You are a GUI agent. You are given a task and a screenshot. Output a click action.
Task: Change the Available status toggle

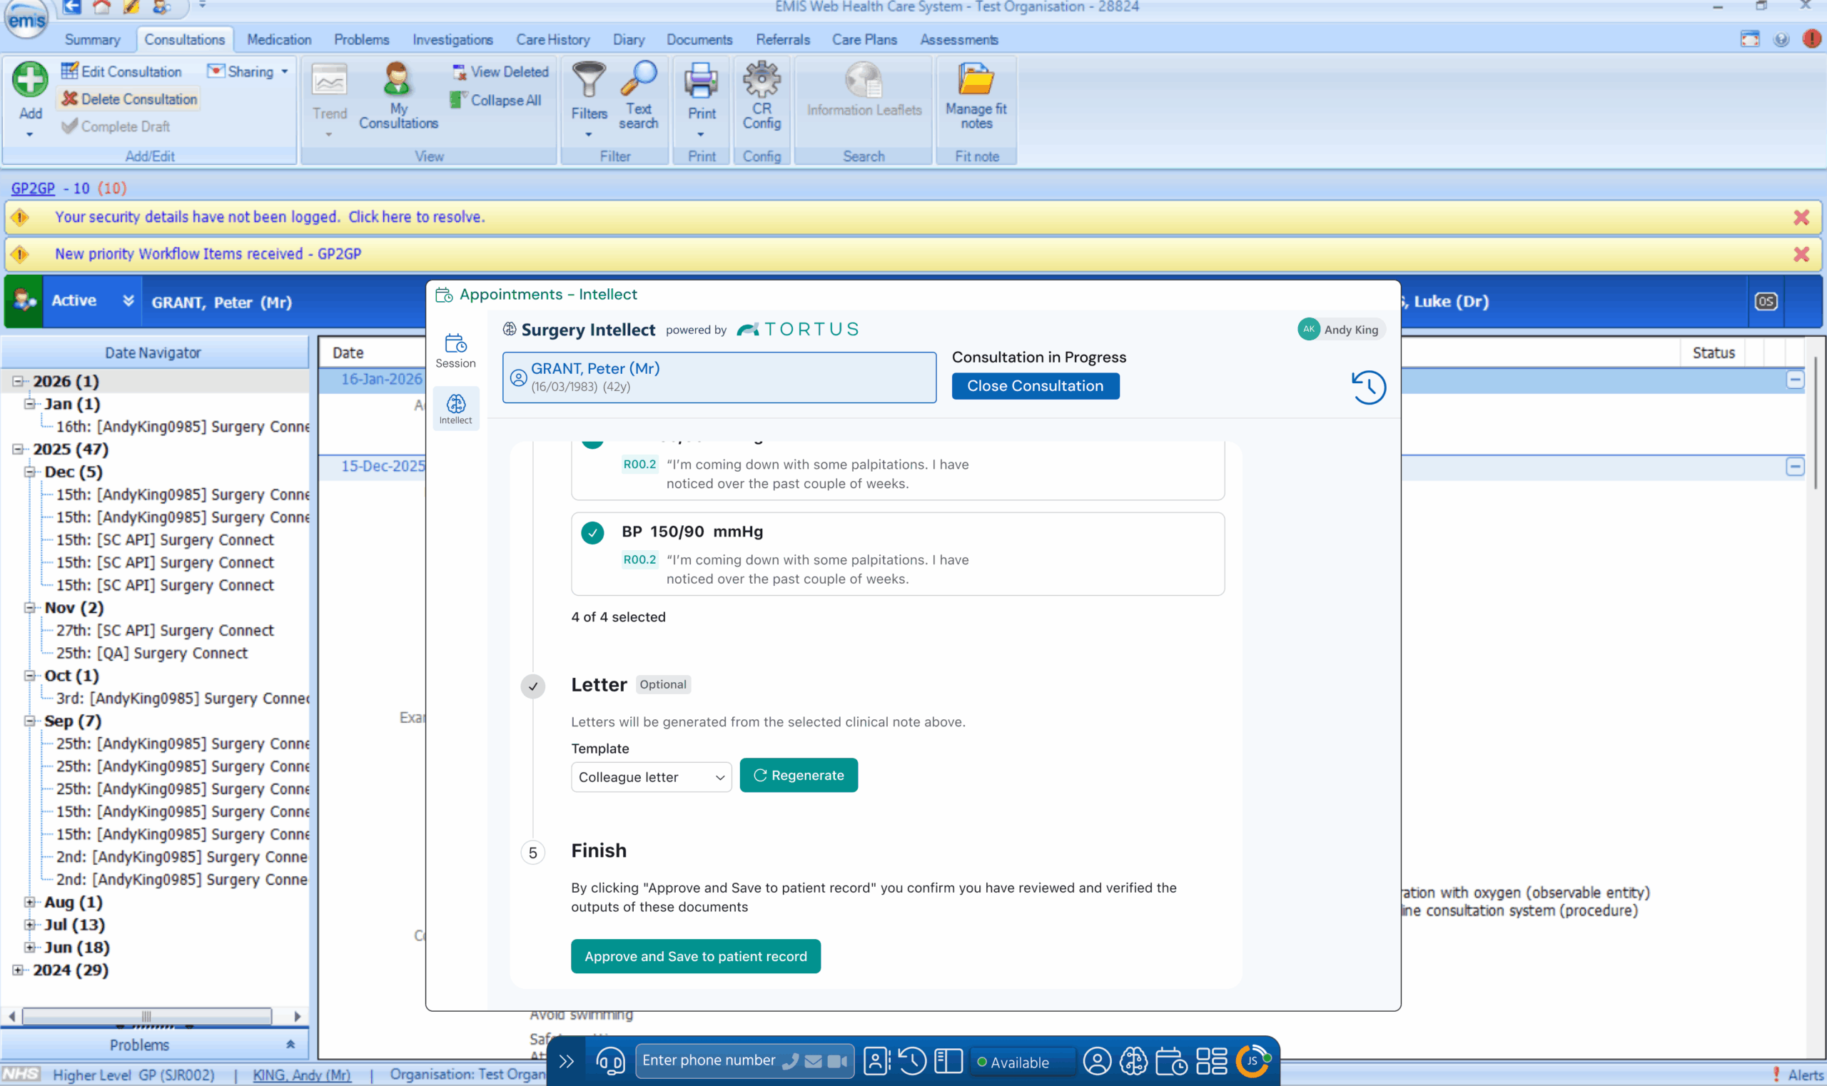point(1021,1061)
